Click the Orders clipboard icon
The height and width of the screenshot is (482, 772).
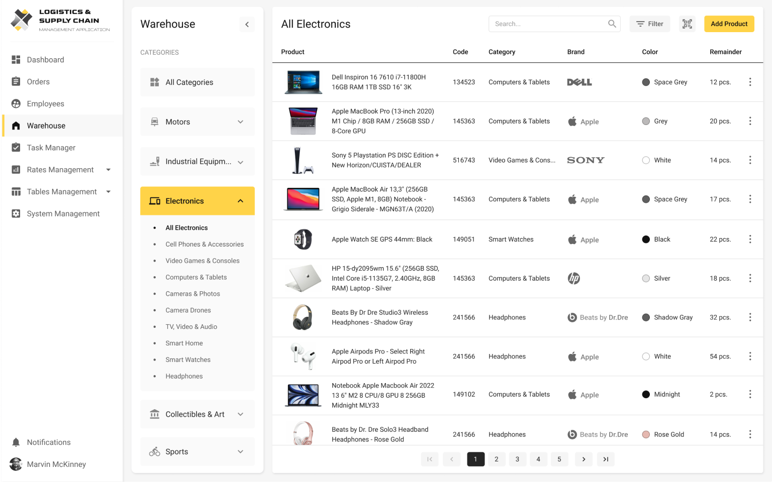[16, 82]
